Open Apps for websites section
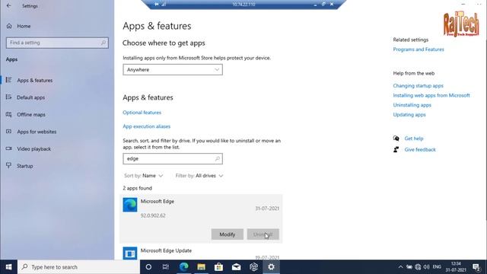Viewport: 487px width, 274px height. pyautogui.click(x=37, y=132)
